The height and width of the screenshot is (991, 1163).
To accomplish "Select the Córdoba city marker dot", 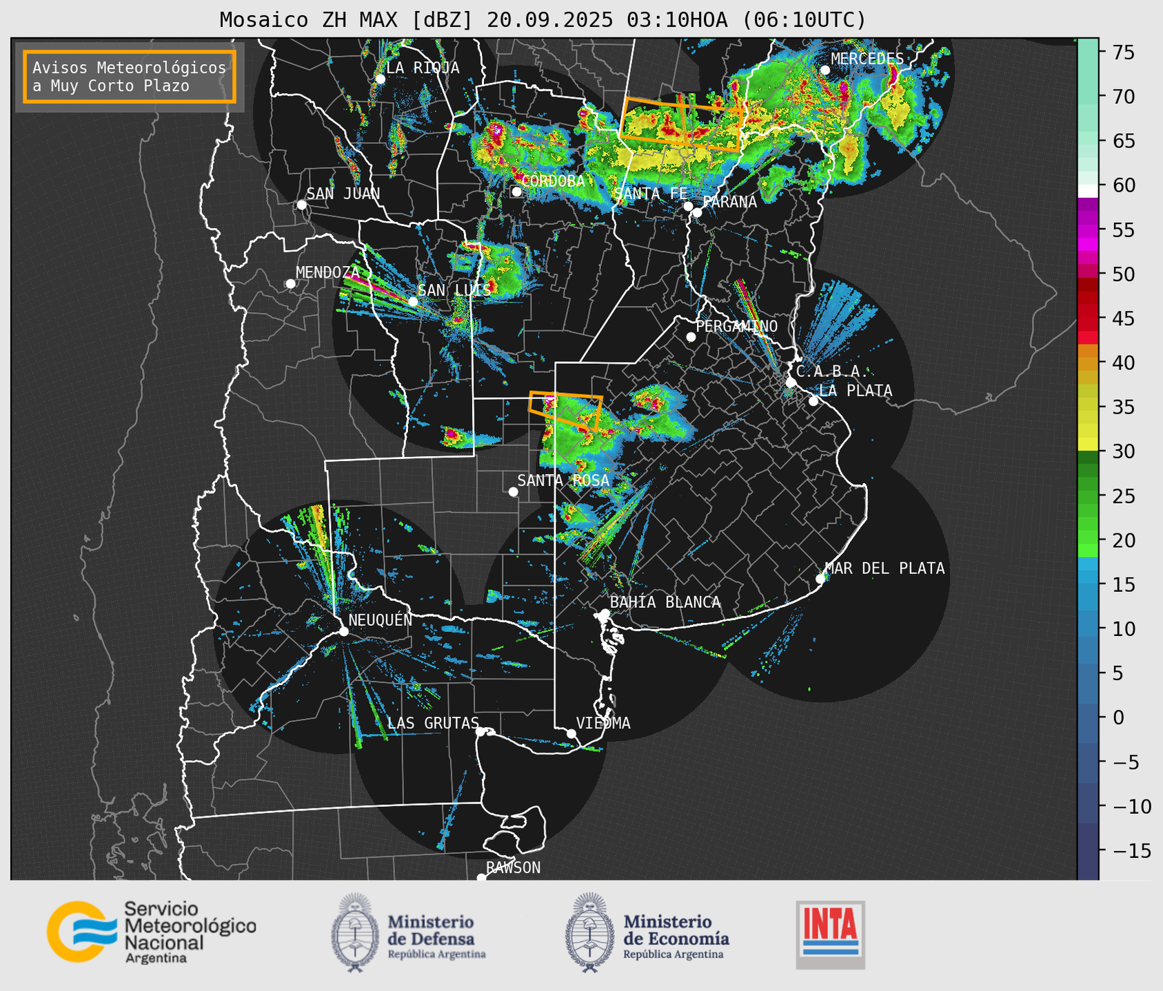I will coord(516,192).
